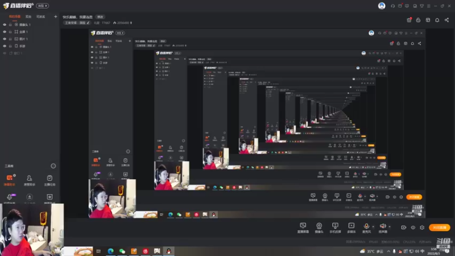The image size is (455, 256).
Task: Mute microphone (麦克风) in outermost bottom toolbar
Action: point(366,228)
